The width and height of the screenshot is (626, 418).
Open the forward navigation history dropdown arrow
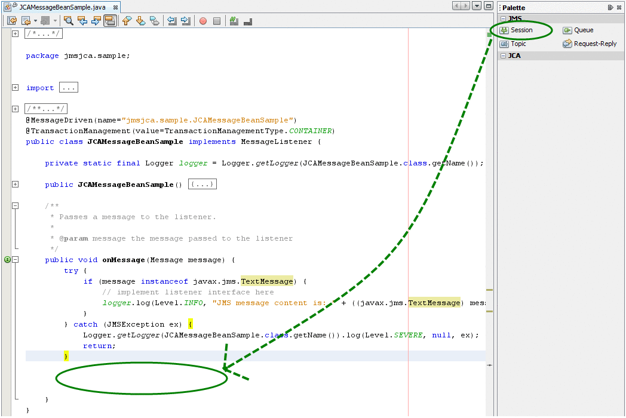pos(55,21)
